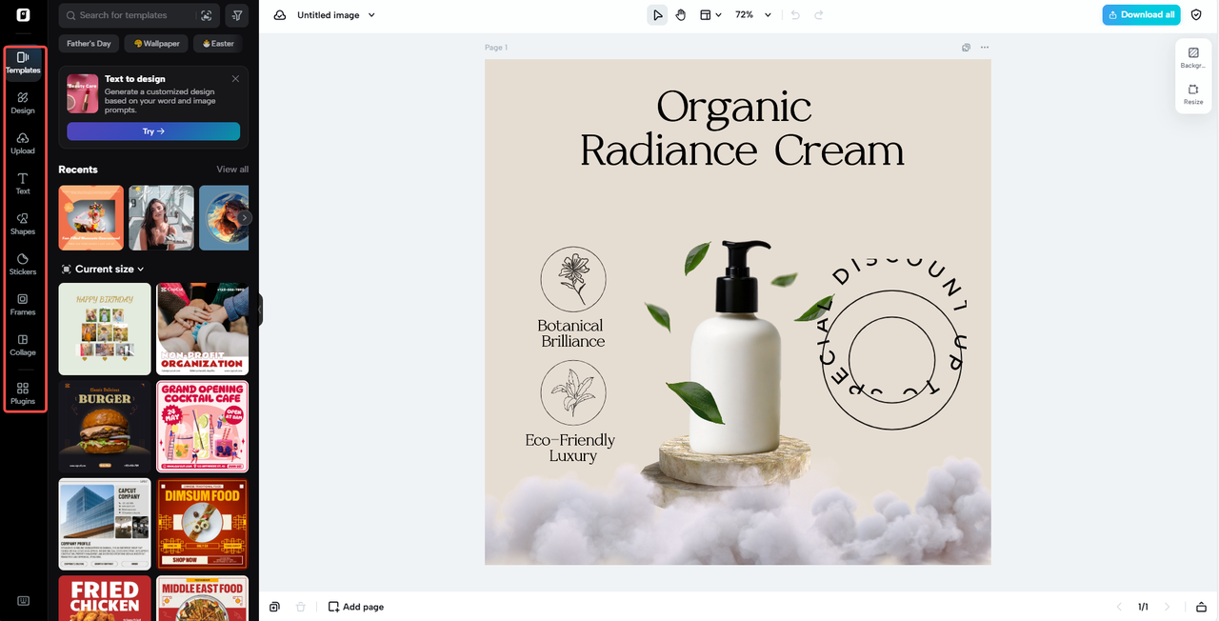Viewport: 1219px width, 621px height.
Task: Open the Background panel button
Action: [1193, 57]
